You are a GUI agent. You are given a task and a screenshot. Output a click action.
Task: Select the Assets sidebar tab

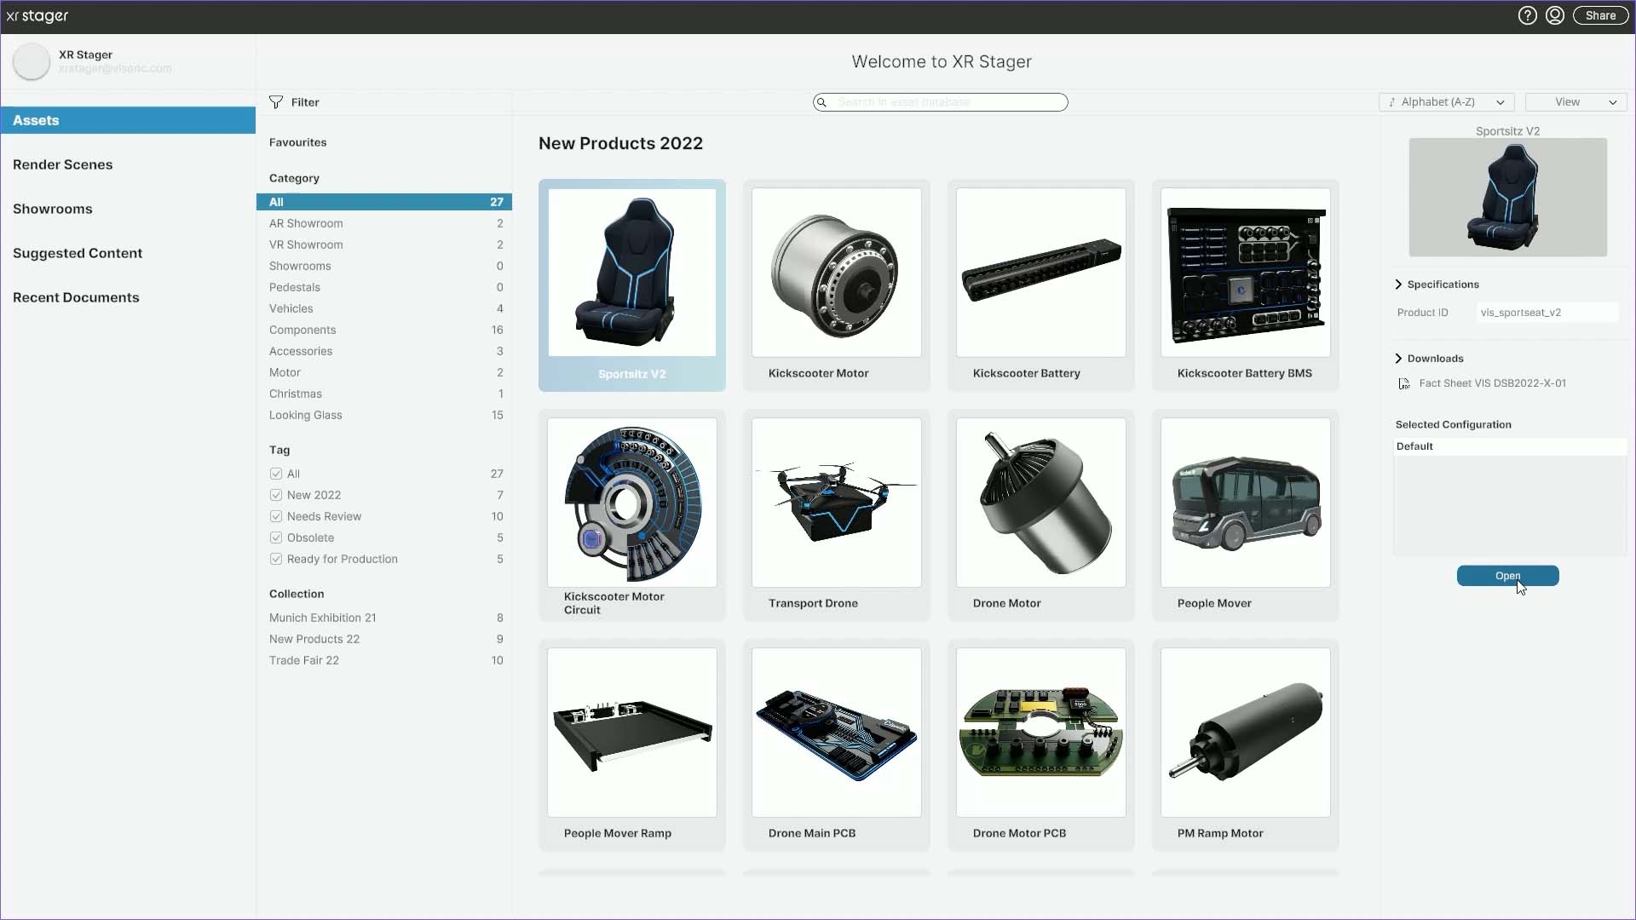[128, 120]
